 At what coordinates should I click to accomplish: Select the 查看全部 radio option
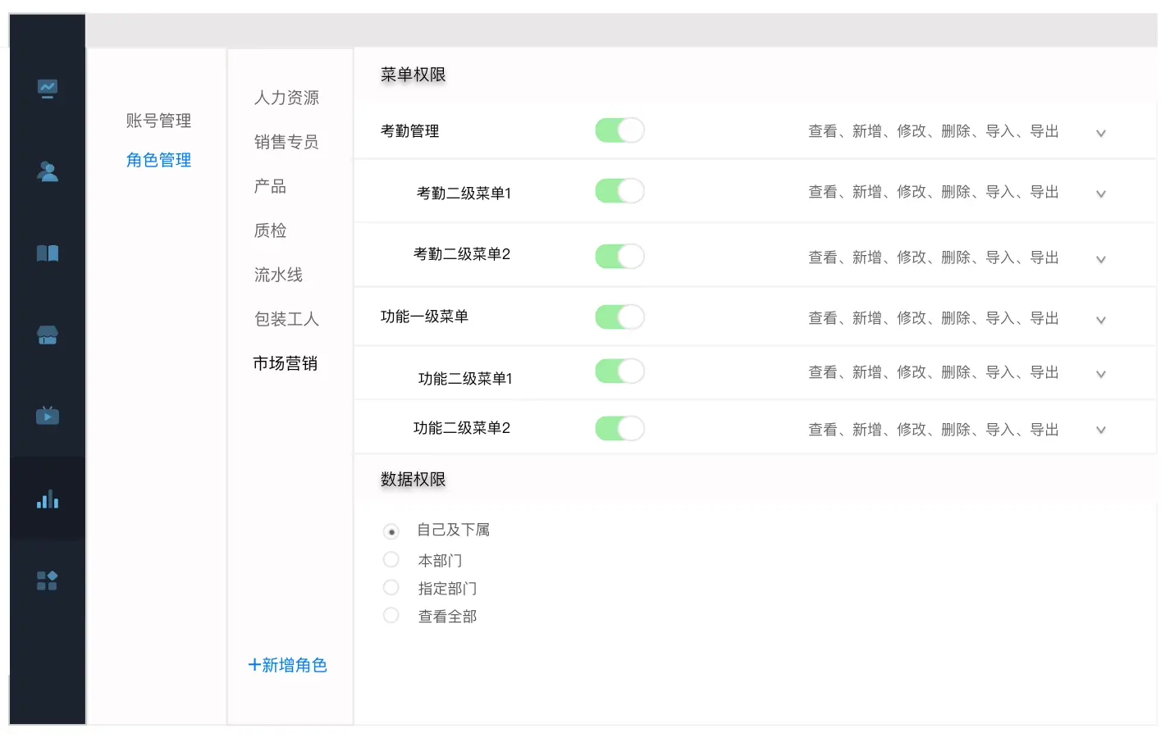[391, 616]
